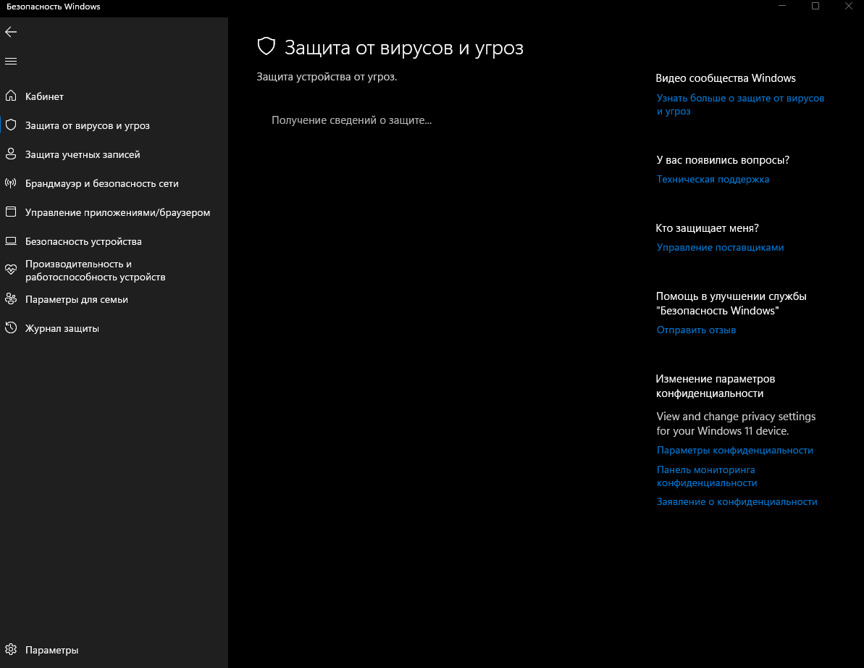This screenshot has width=864, height=668.
Task: Click the Защита от вирусов и угроз page title
Action: pos(404,47)
